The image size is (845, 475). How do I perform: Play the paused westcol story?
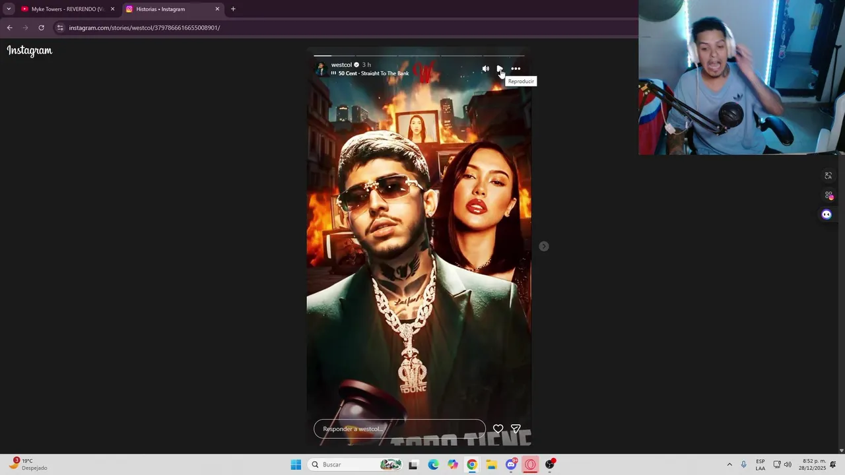500,69
